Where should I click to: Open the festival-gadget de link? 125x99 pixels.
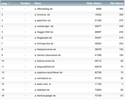tap(46, 96)
